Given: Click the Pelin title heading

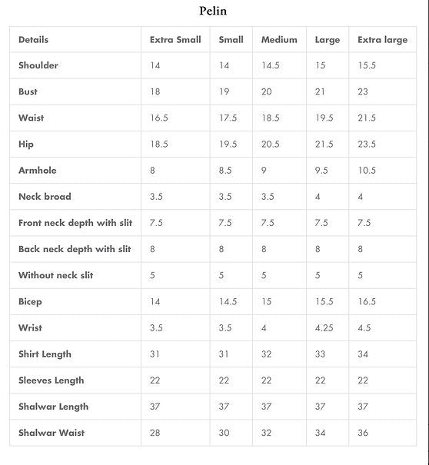Looking at the screenshot, I should [x=213, y=11].
